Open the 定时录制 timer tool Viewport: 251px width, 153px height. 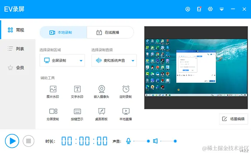point(126,92)
